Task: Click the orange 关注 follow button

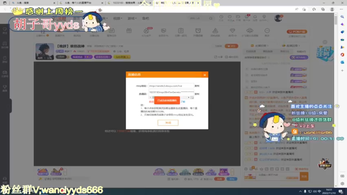Action: (x=231, y=46)
